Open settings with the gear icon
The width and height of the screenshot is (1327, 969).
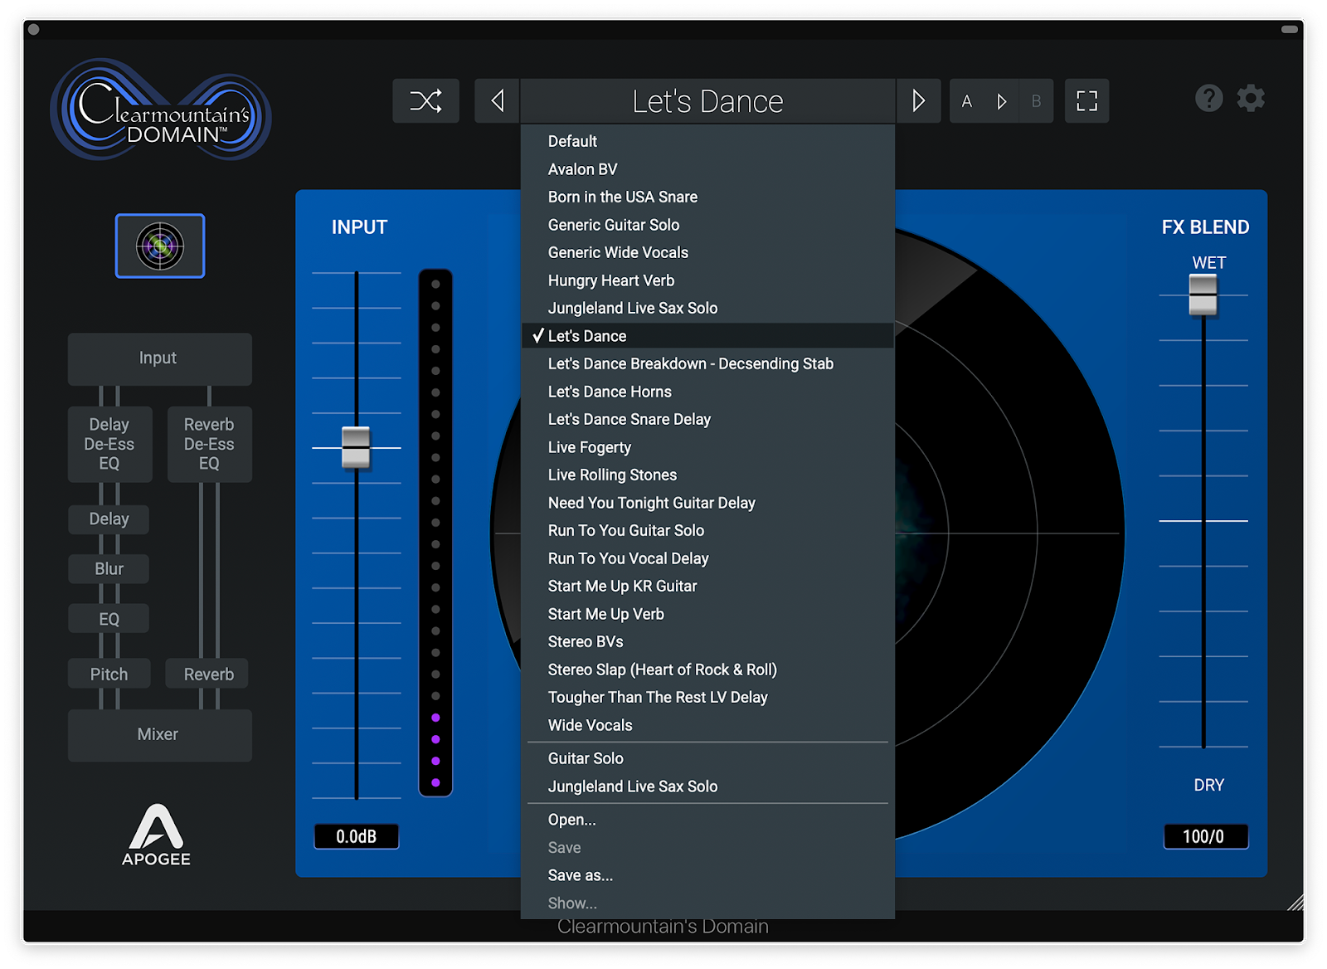1251,99
